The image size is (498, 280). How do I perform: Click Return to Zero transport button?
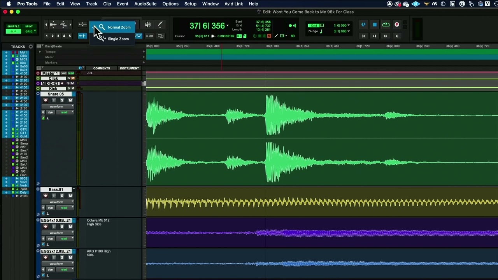click(363, 36)
